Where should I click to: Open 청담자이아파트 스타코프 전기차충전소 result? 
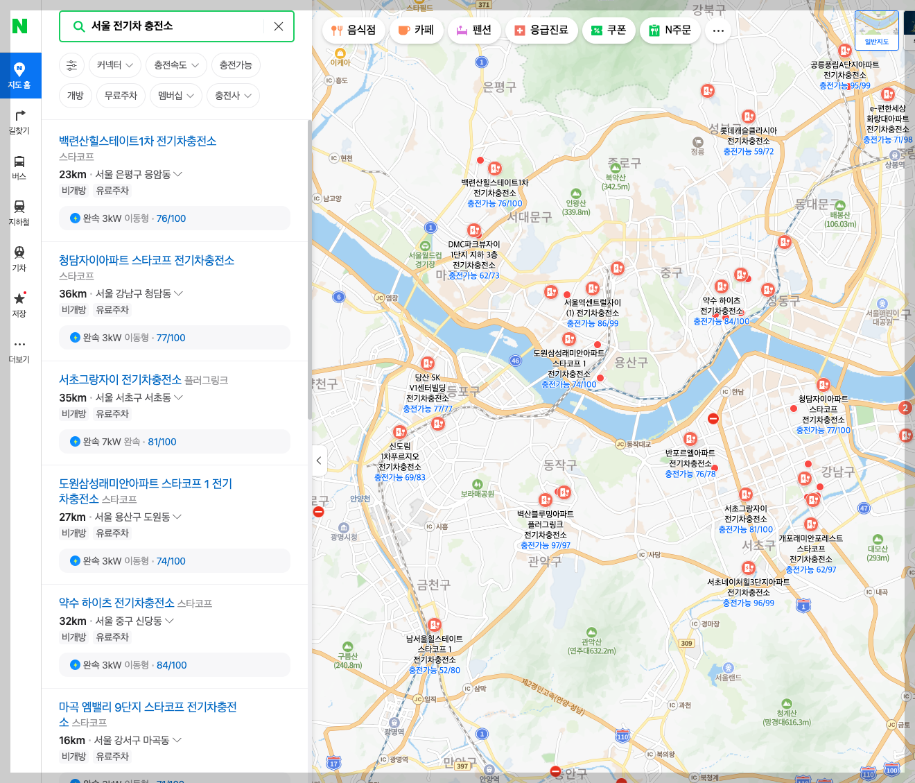click(x=146, y=260)
